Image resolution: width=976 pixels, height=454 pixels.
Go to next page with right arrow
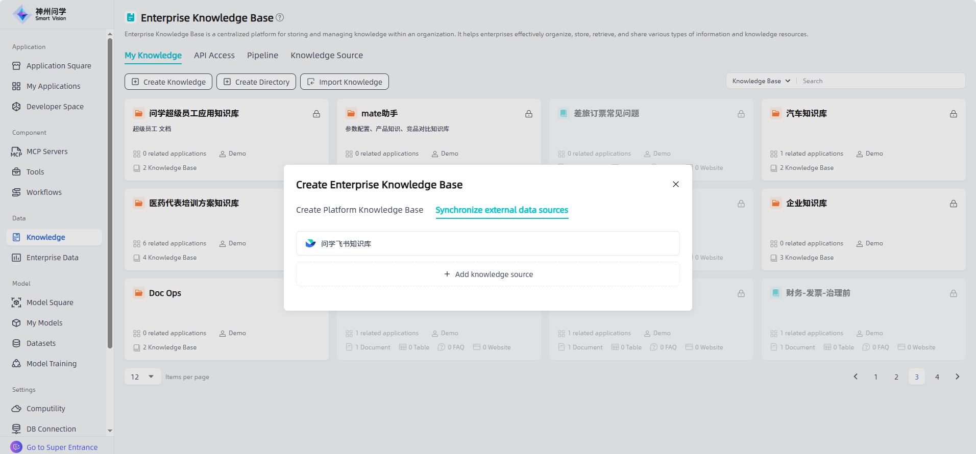click(x=957, y=377)
